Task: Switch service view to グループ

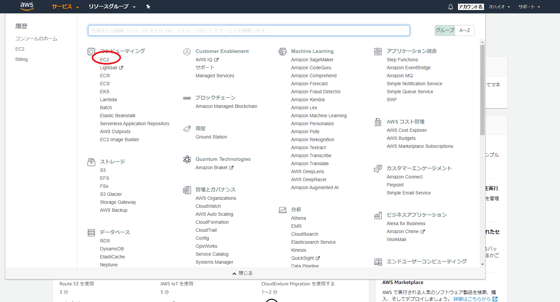Action: (445, 30)
